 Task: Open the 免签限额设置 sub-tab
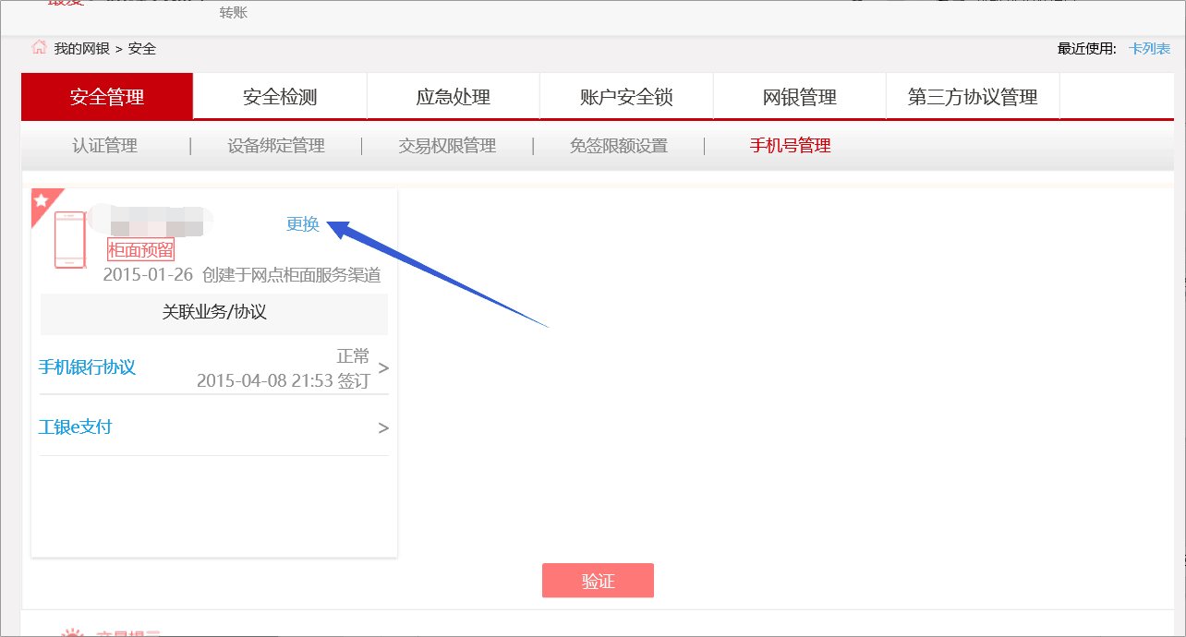[x=618, y=145]
